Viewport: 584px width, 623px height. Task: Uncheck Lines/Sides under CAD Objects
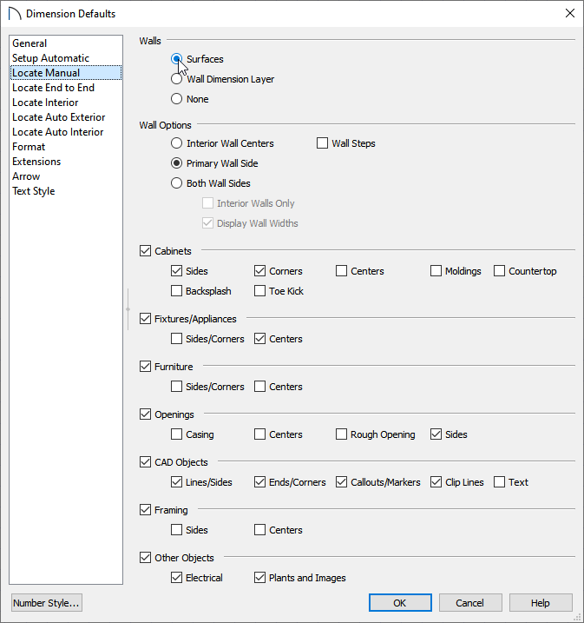(x=176, y=482)
